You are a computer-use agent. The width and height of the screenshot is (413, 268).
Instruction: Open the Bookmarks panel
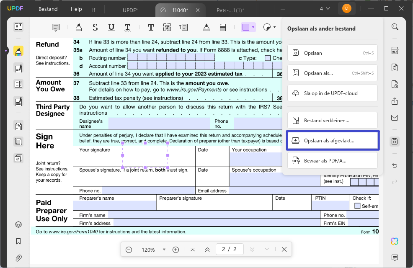[18, 241]
